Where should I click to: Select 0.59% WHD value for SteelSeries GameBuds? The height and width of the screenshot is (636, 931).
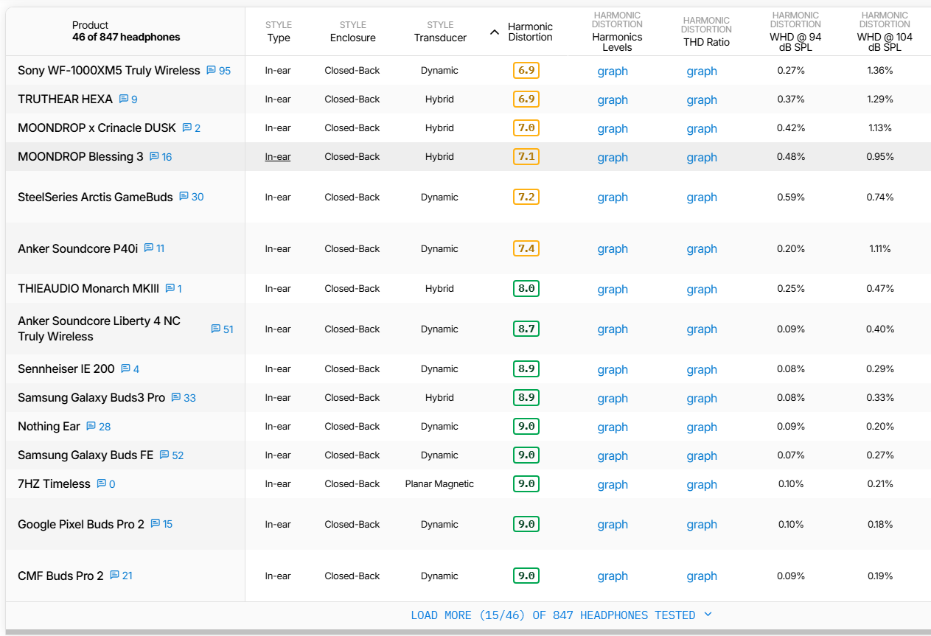pos(791,197)
